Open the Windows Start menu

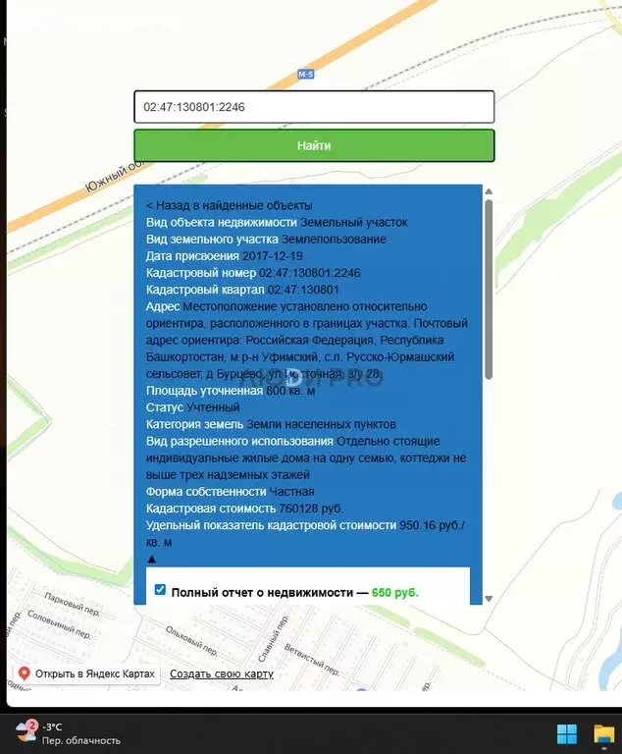coord(567,733)
